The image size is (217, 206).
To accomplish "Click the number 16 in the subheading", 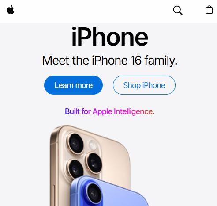I will (x=136, y=60).
